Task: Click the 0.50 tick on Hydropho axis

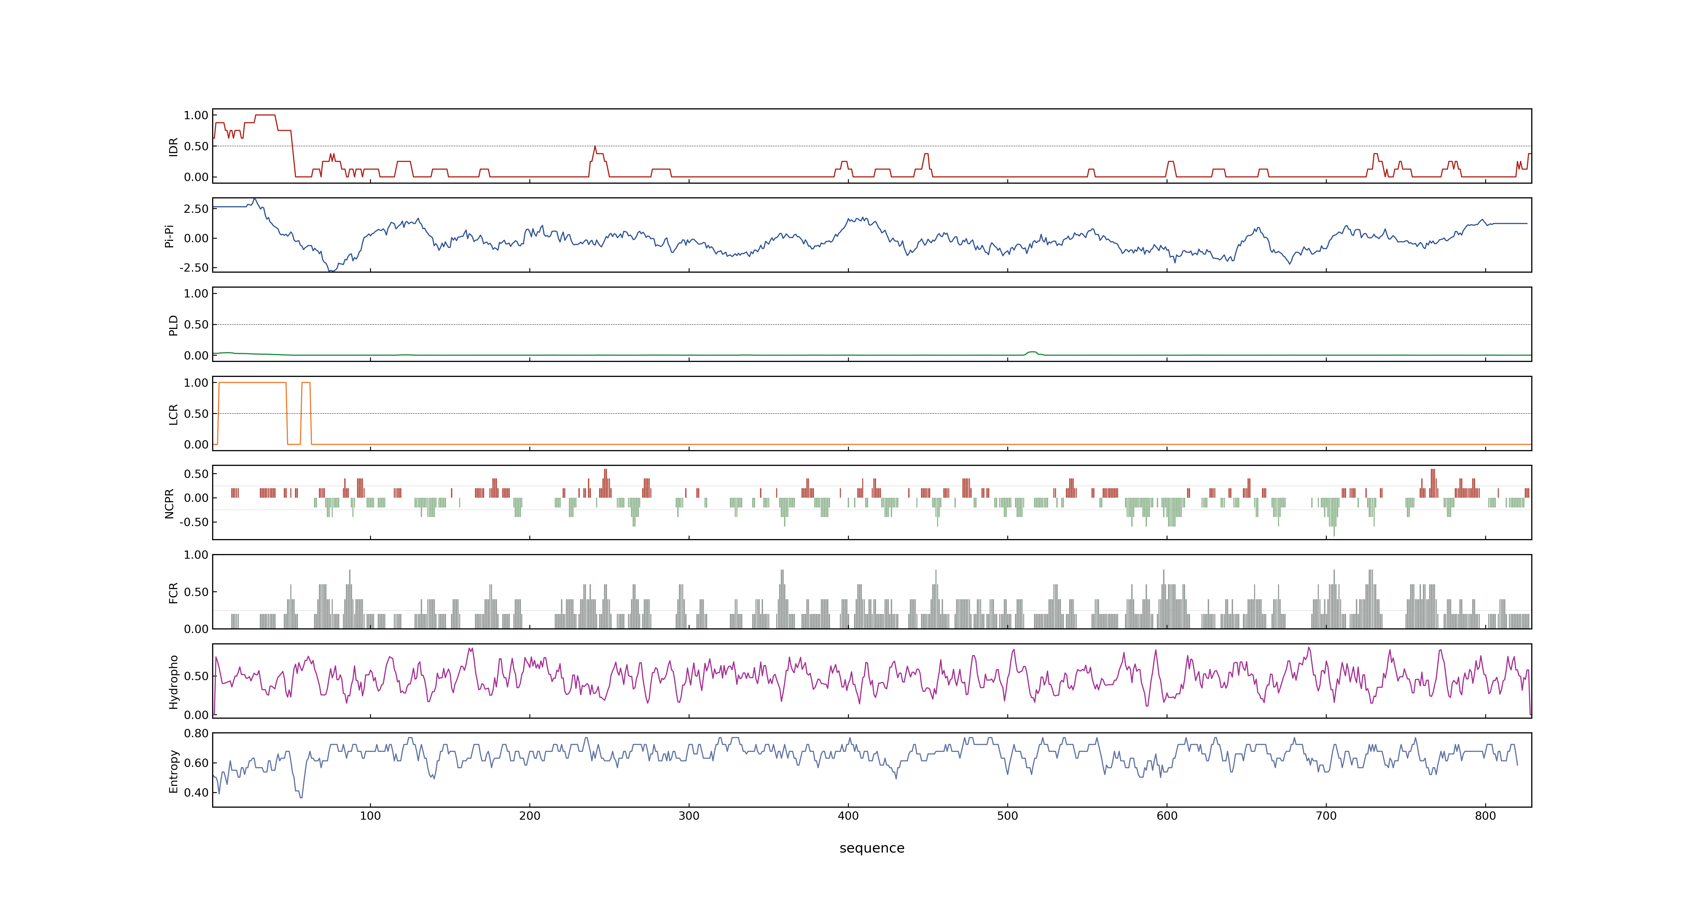Action: pyautogui.click(x=196, y=676)
